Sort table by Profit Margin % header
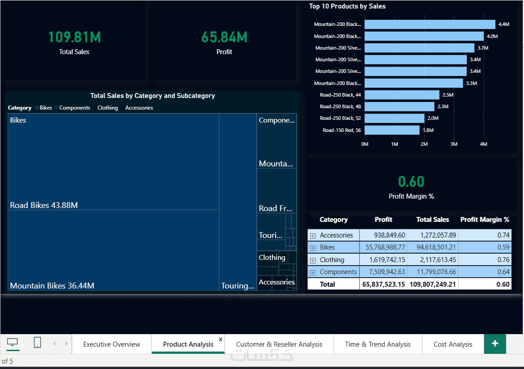The width and height of the screenshot is (524, 369). tap(485, 220)
